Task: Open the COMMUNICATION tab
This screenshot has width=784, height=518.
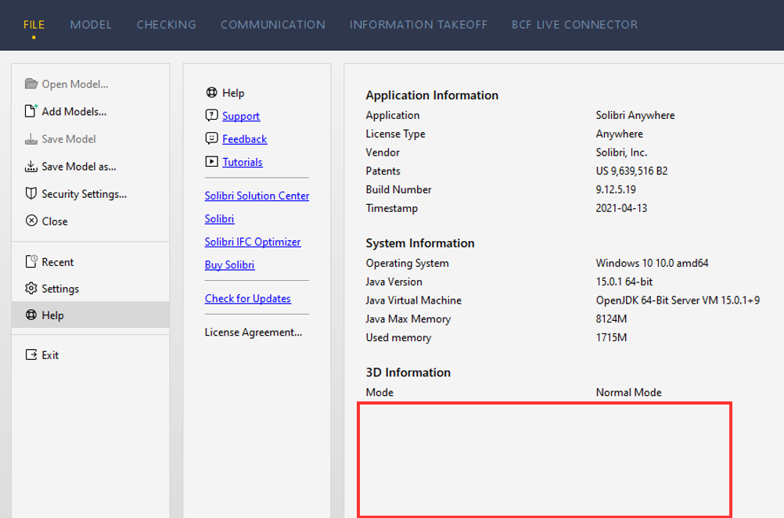Action: tap(273, 24)
